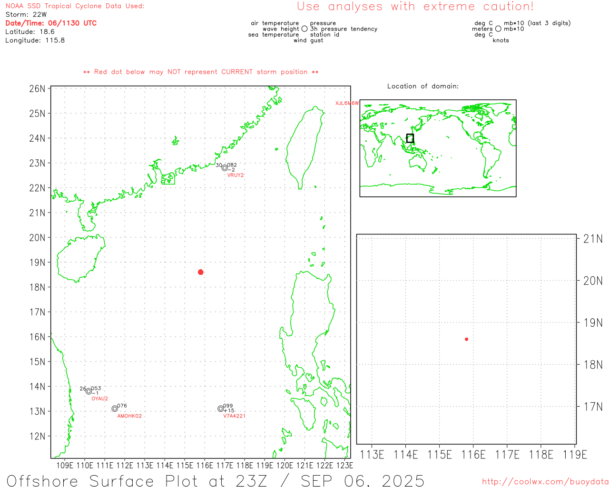Open the coolwx.com/buoydata URL
Screen dimensions: 609x487
click(x=545, y=482)
